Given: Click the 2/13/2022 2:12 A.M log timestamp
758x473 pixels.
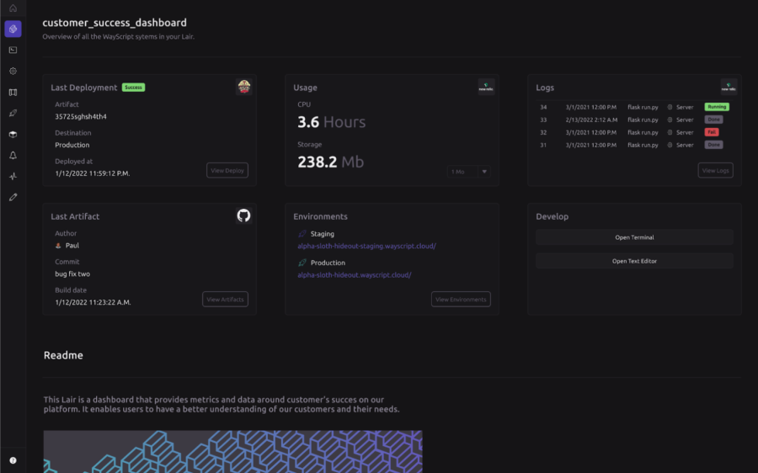Looking at the screenshot, I should coord(591,120).
